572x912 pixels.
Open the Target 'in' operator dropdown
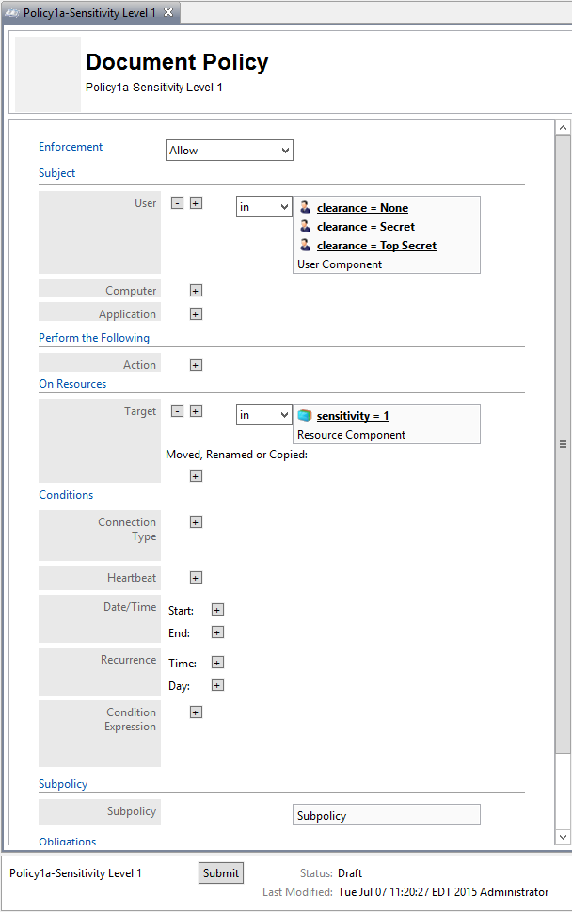pyautogui.click(x=264, y=415)
